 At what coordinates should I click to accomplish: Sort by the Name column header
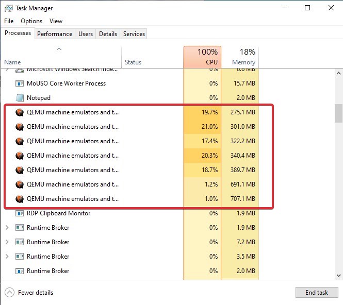(61, 57)
